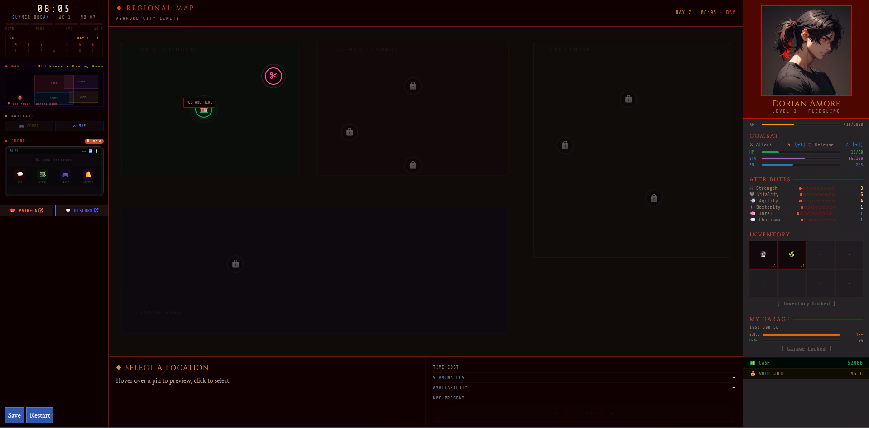Click the Vitality heart icon
This screenshot has height=428, width=869.
point(752,195)
